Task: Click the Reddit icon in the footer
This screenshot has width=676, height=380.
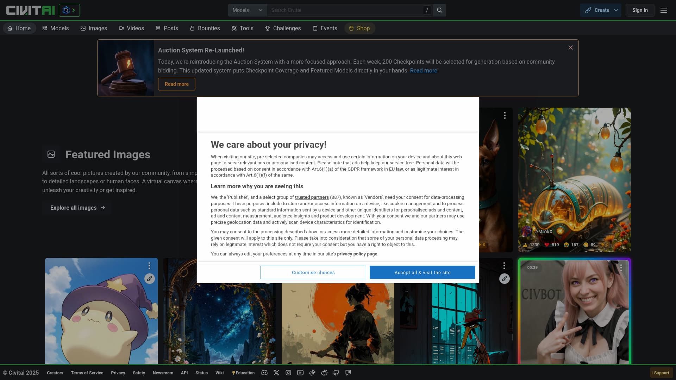Action: click(x=324, y=373)
